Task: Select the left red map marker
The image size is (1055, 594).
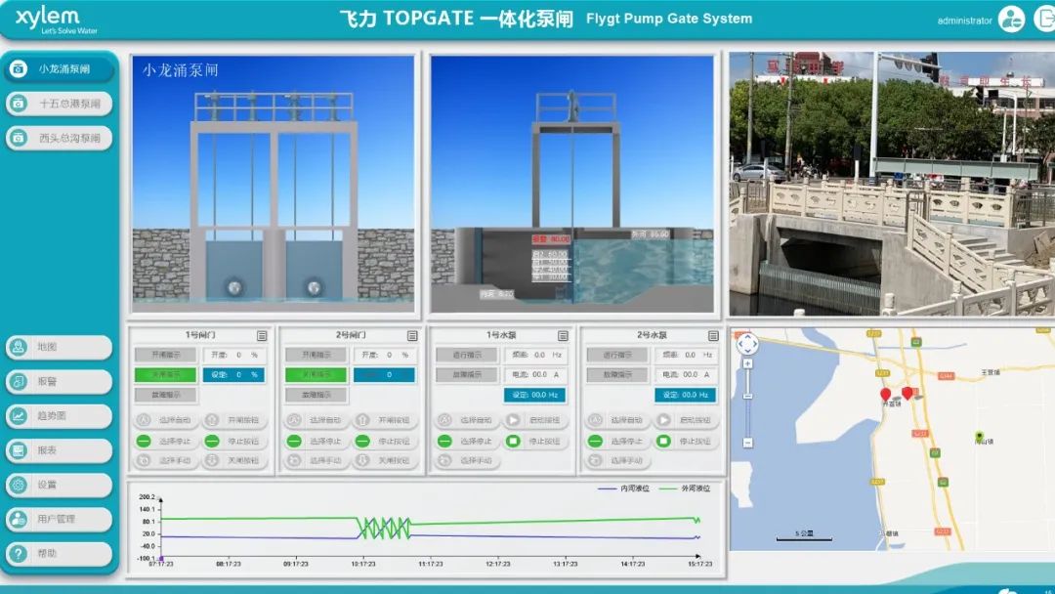Action: (885, 394)
